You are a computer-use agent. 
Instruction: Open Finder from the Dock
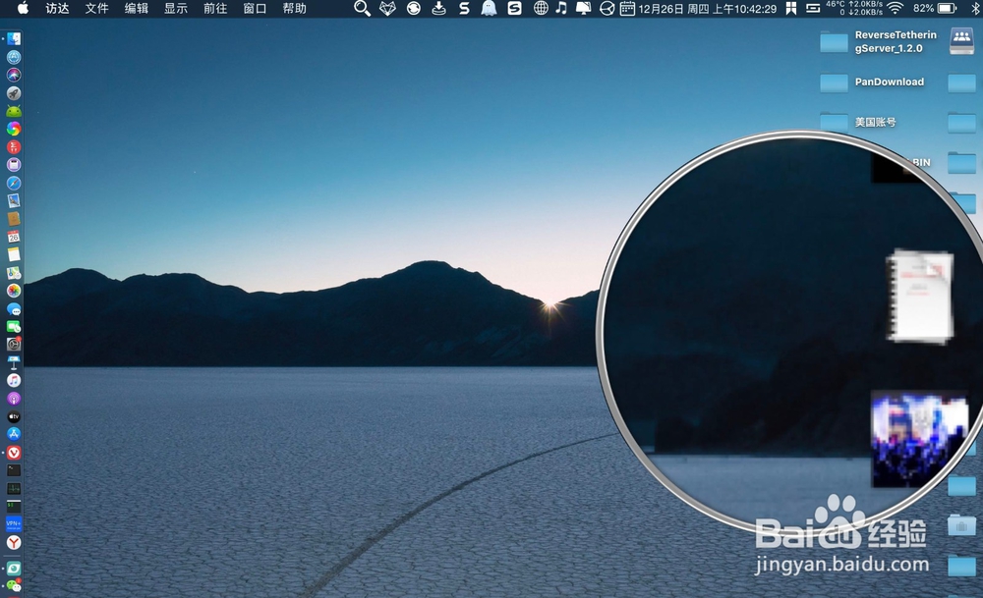13,39
